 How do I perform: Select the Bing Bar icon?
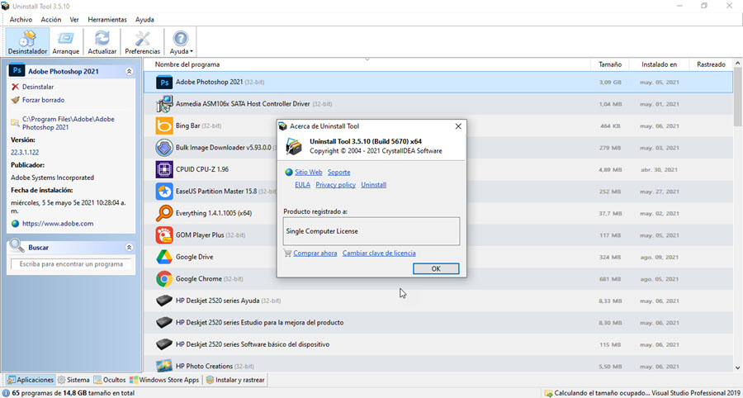coord(164,126)
